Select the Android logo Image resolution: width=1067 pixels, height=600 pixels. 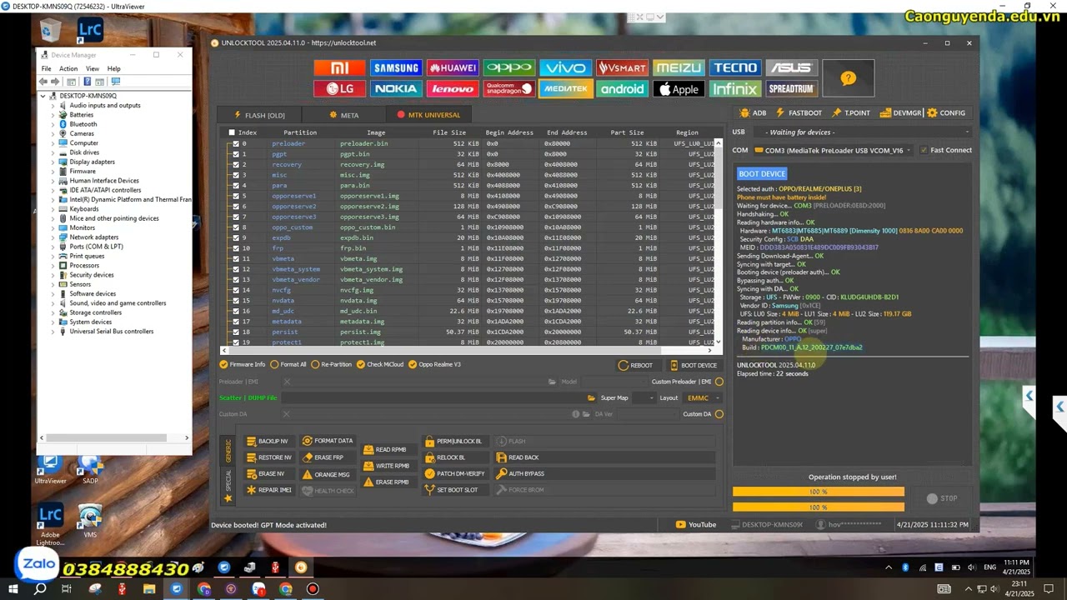pyautogui.click(x=622, y=88)
